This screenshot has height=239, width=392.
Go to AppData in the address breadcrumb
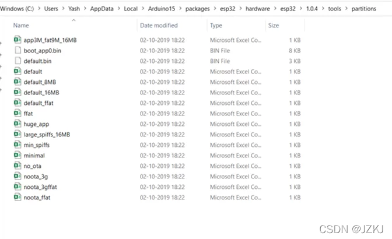[x=101, y=9]
